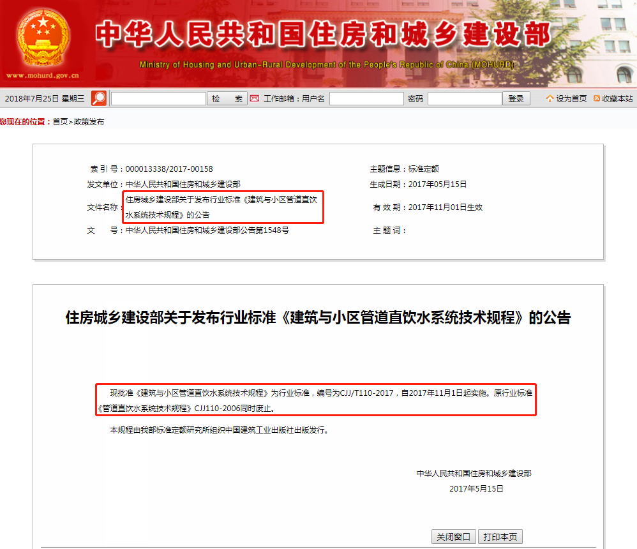Click the ministry Chinese title banner

click(x=323, y=34)
